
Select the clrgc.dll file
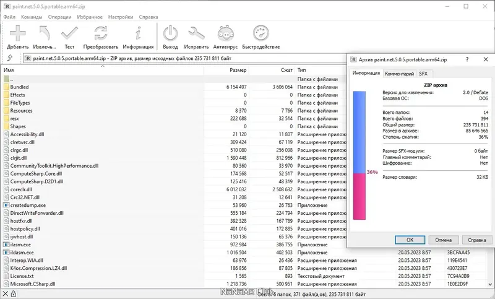tap(19, 150)
